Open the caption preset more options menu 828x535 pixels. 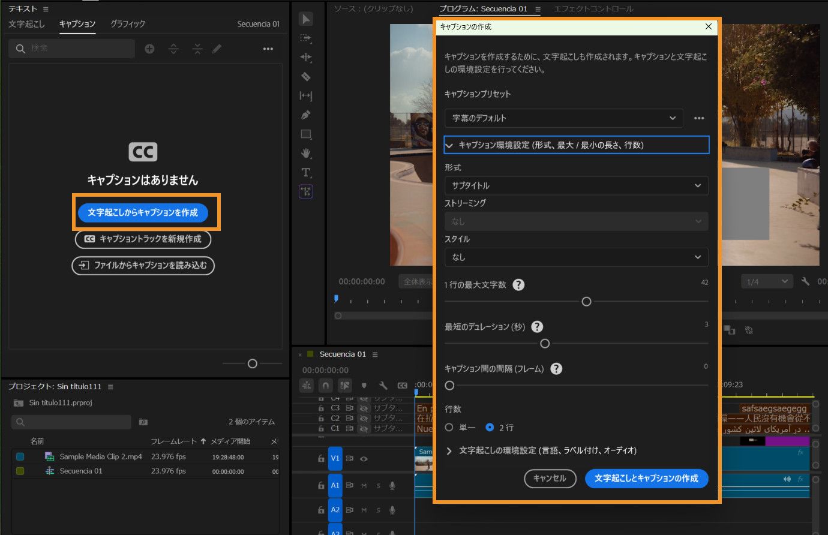click(x=699, y=118)
